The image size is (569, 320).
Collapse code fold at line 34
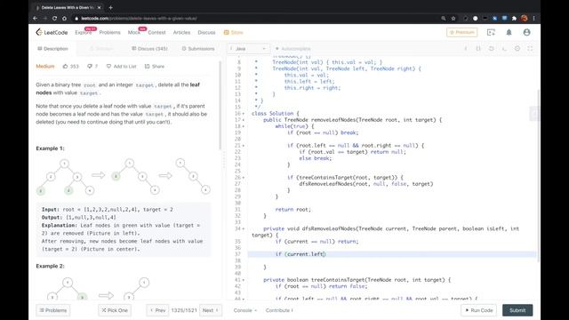(x=244, y=229)
